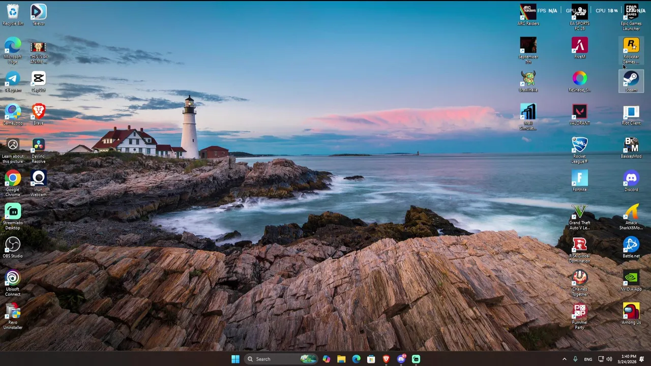Viewport: 651px width, 366px height.
Task: Select the September 7th desktop shortcut
Action: (x=528, y=51)
